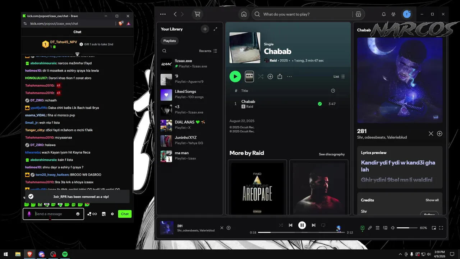The width and height of the screenshot is (460, 259).
Task: Play the Chabab single
Action: point(235,76)
